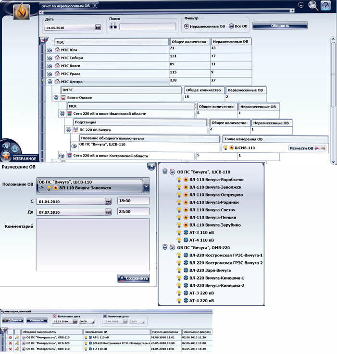Image resolution: width=337 pixels, height=354 pixels.
Task: Switch to отчет по неразнесенным ОВ tab
Action: (x=67, y=5)
